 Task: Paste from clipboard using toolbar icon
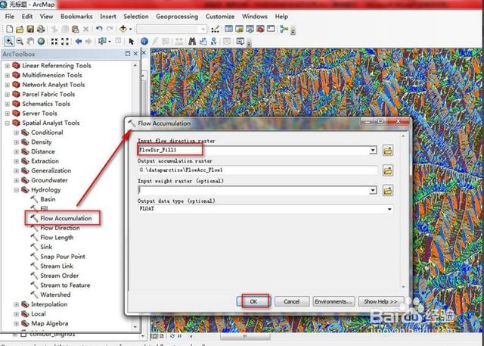coord(75,29)
